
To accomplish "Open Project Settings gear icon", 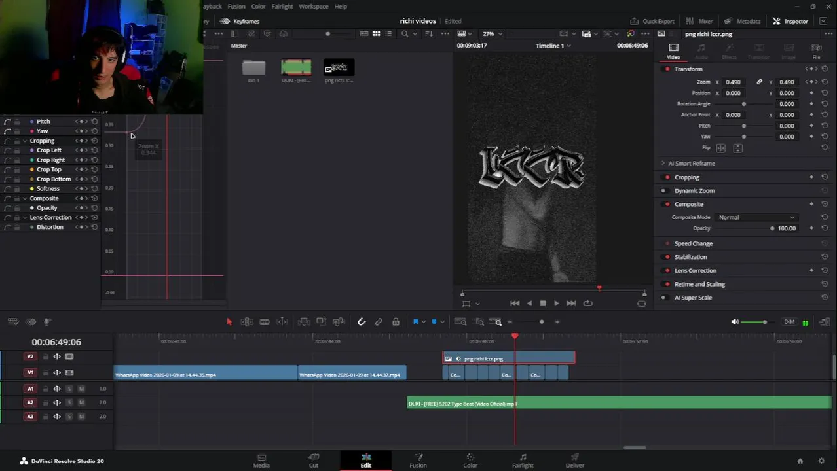I will coord(821,461).
